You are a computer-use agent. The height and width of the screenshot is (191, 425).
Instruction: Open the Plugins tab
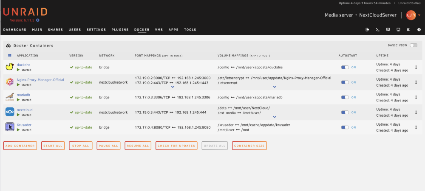(120, 30)
